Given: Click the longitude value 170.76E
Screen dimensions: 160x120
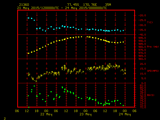Looking at the screenshot, I should pos(90,5).
